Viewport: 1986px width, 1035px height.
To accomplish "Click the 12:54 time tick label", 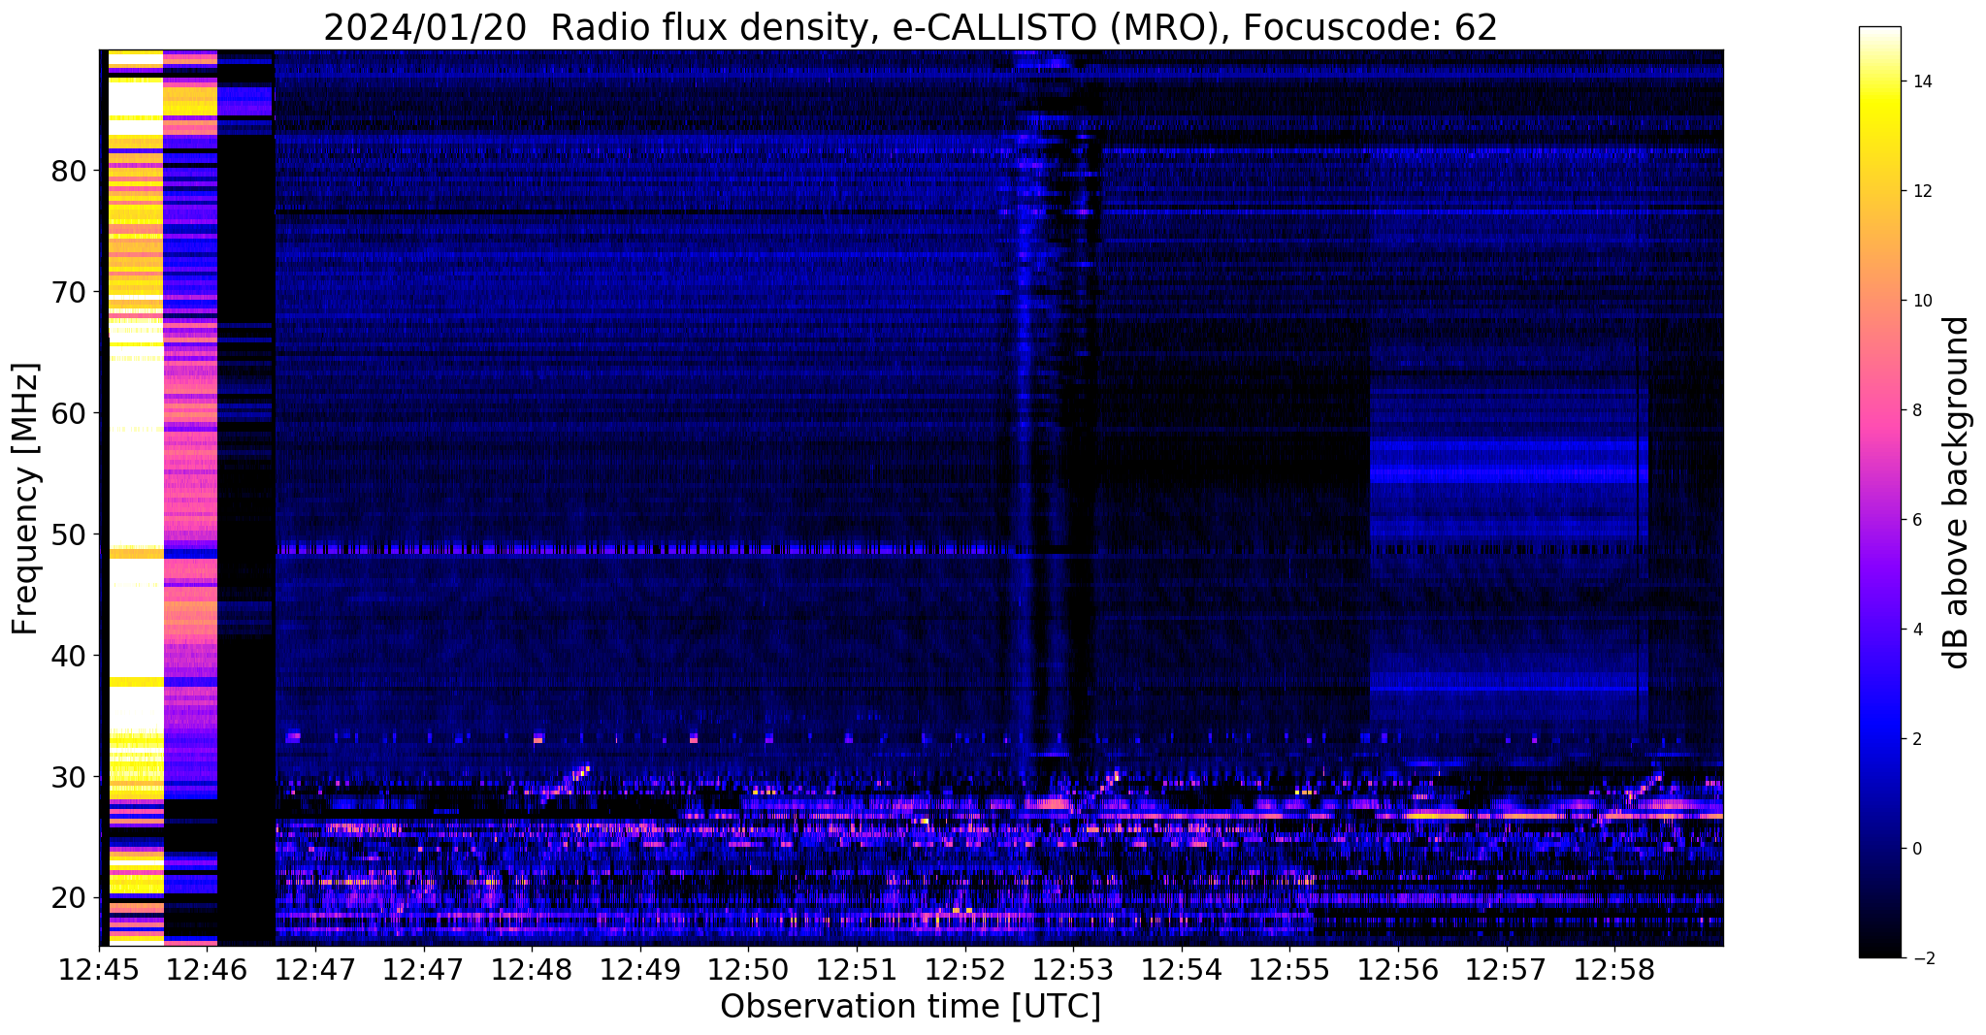I will (x=1181, y=970).
